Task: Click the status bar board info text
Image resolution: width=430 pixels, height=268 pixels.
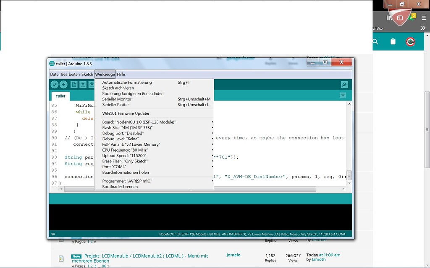Action: tap(252, 234)
